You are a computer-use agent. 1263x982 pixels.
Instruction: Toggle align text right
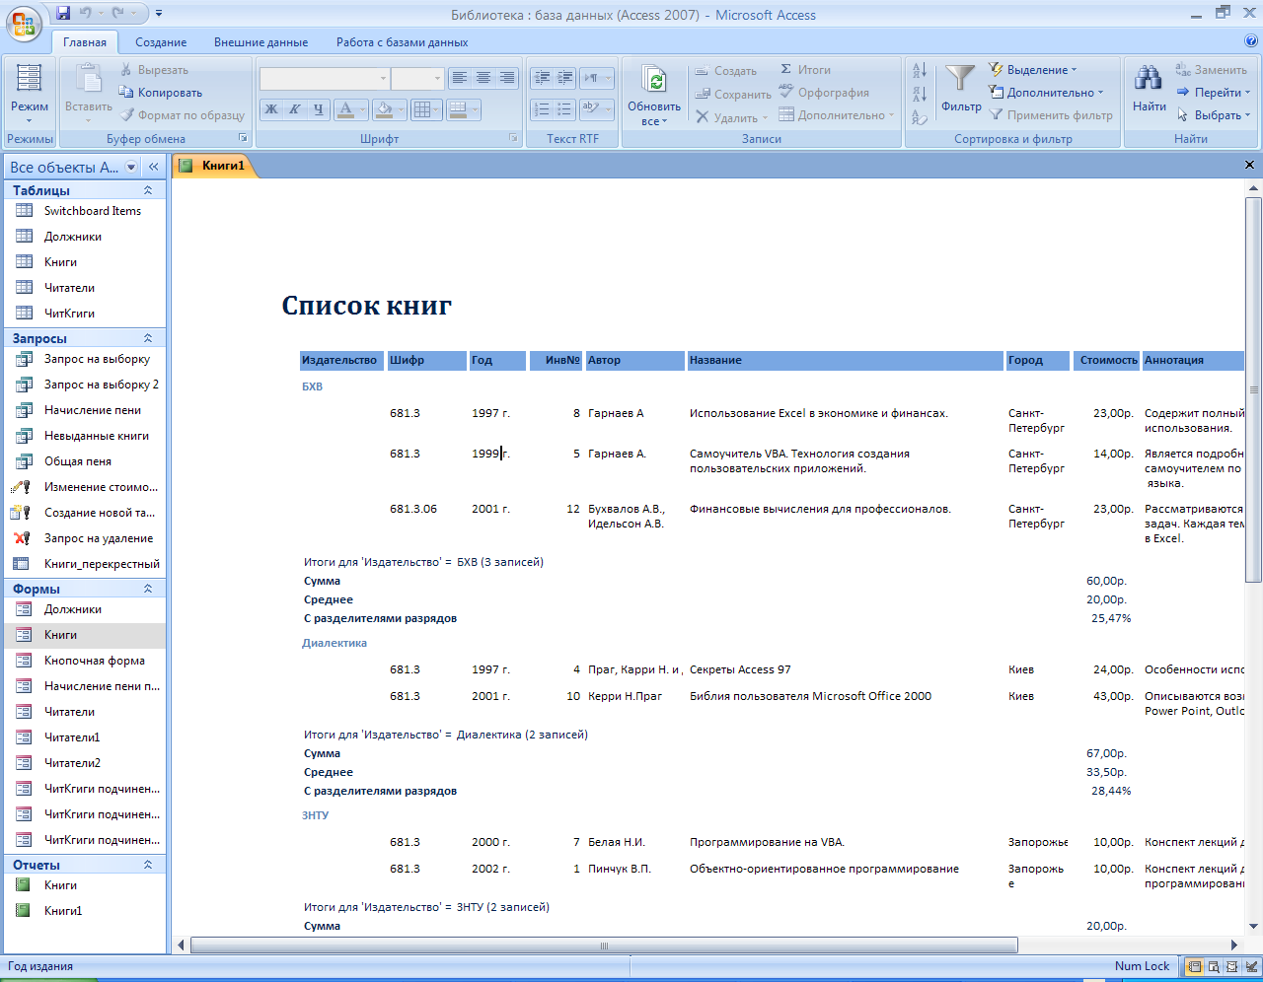click(x=507, y=78)
